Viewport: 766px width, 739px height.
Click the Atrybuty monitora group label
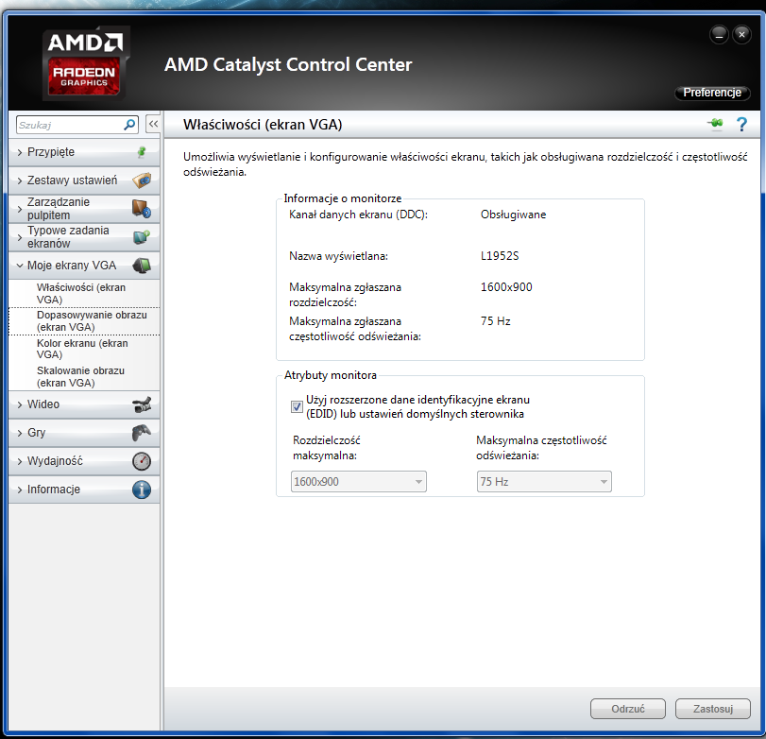(x=331, y=375)
